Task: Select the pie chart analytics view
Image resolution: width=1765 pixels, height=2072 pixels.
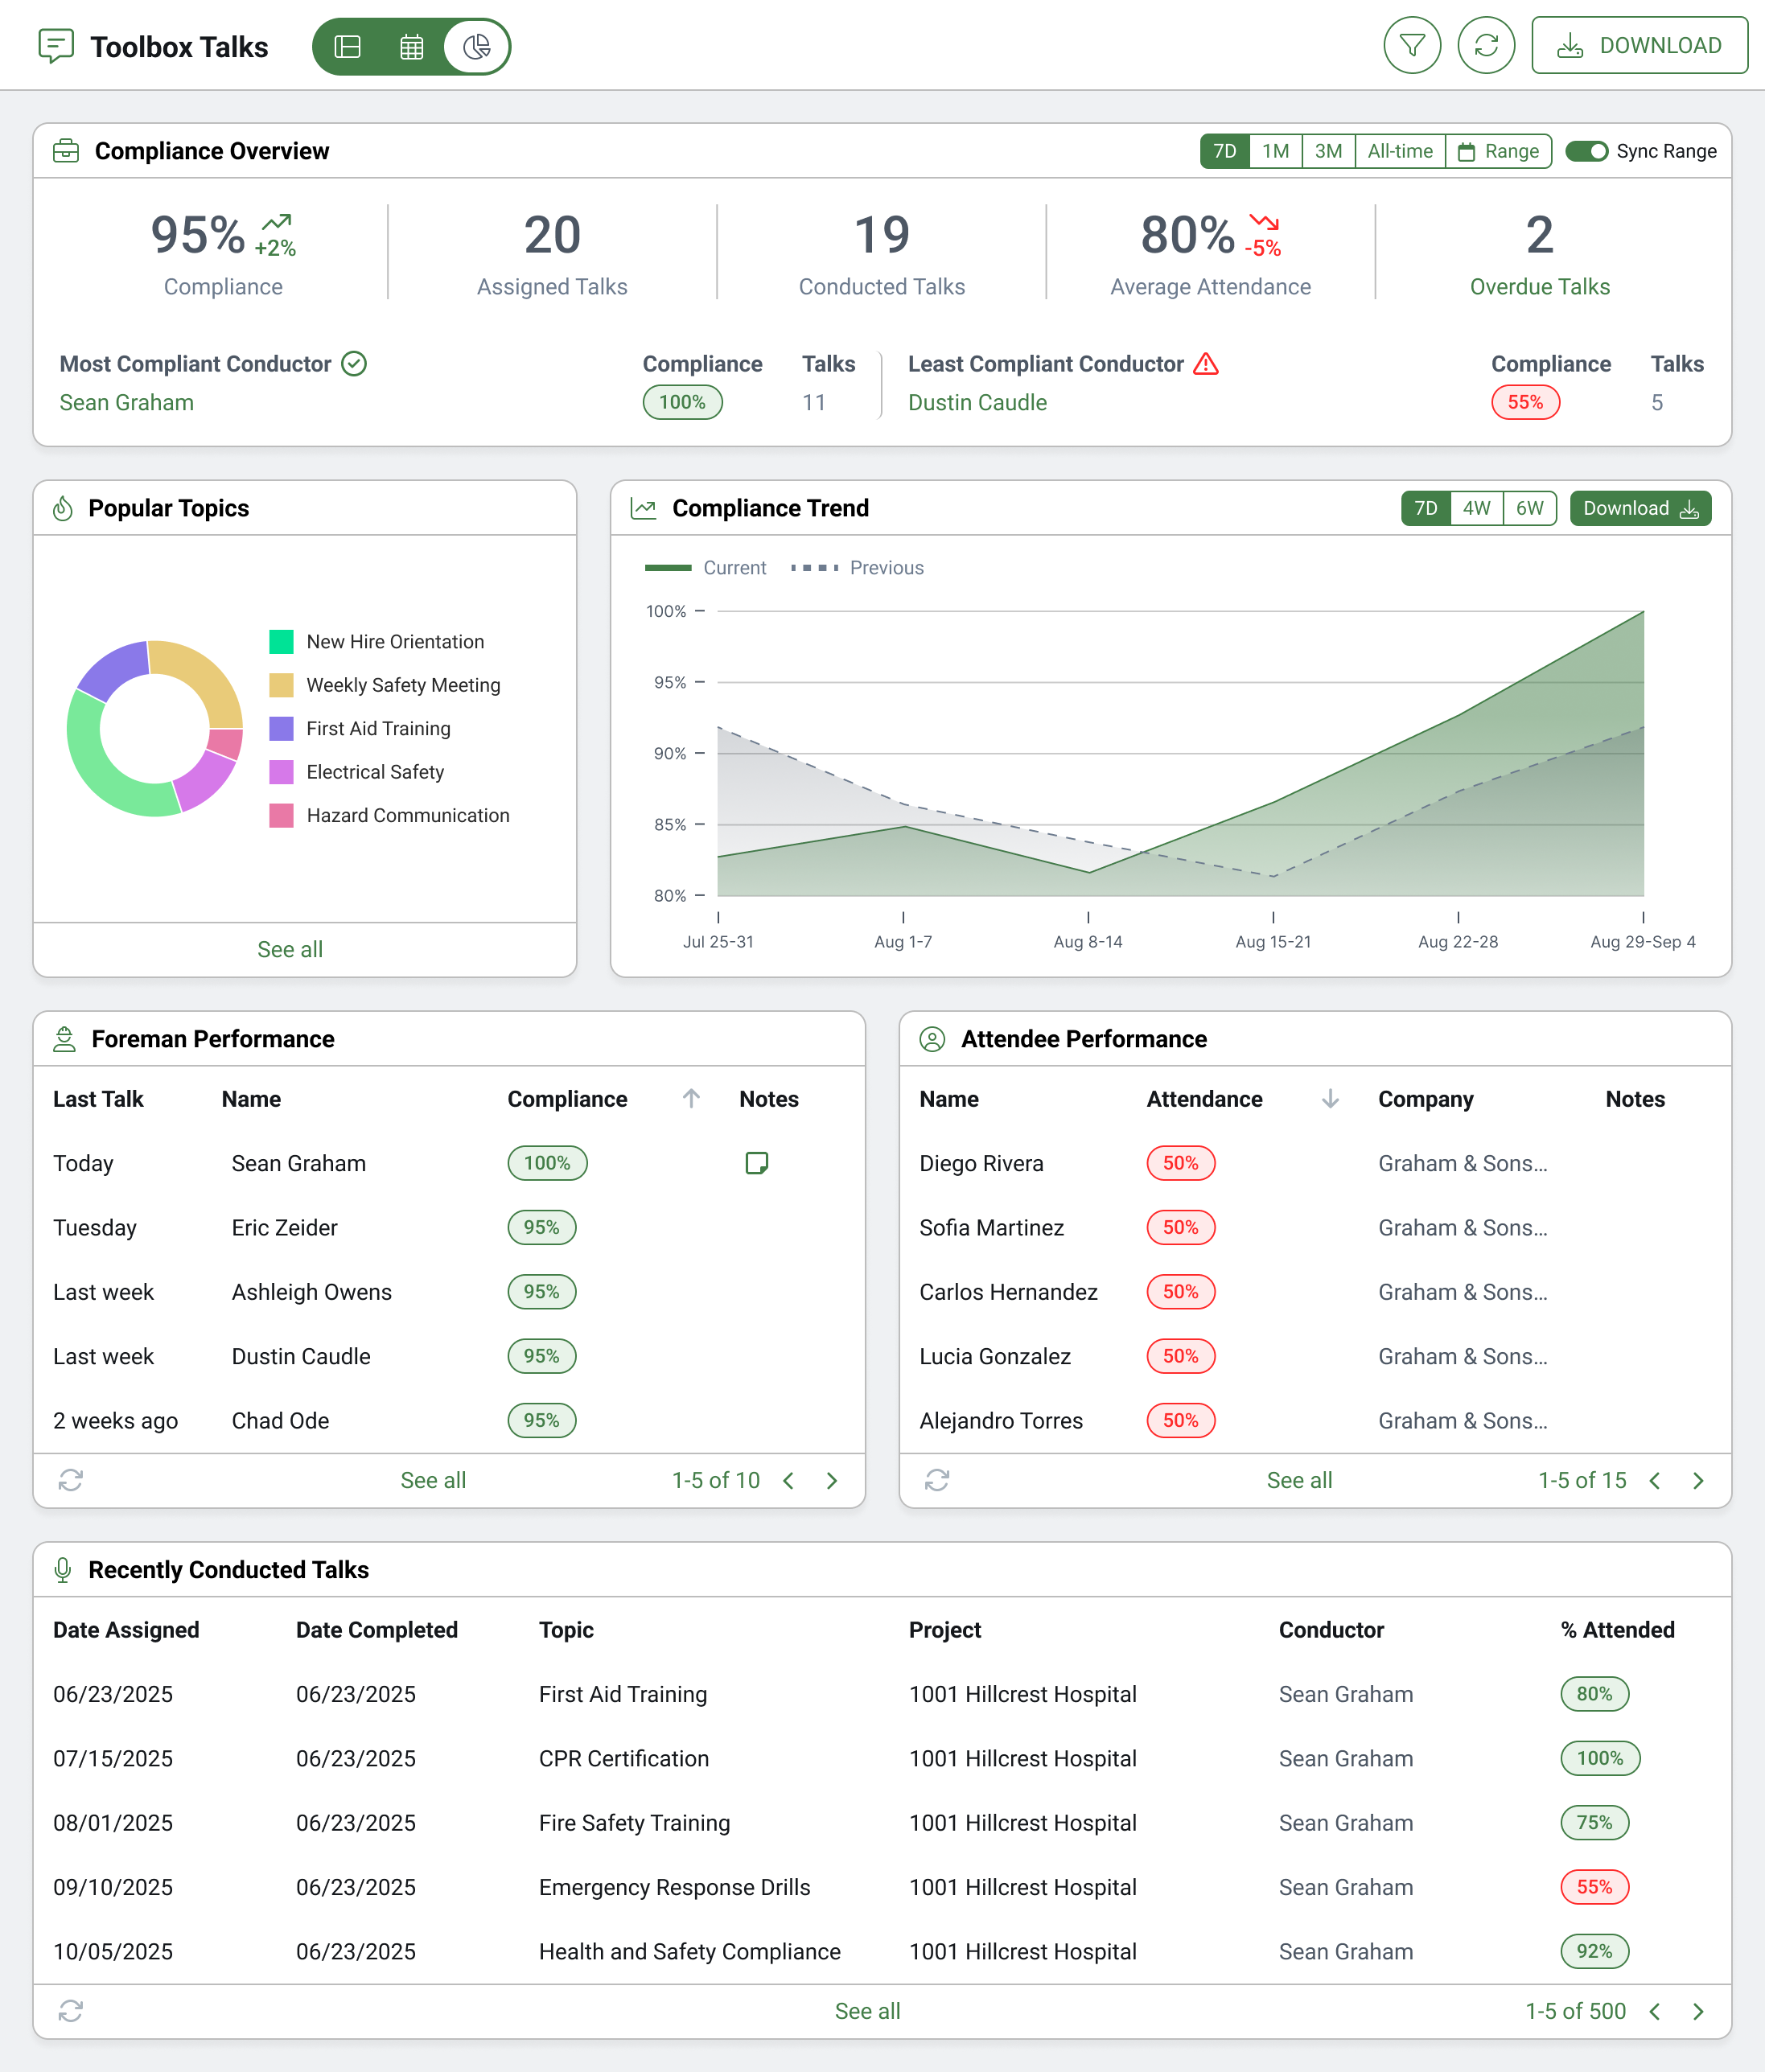Action: tap(477, 47)
